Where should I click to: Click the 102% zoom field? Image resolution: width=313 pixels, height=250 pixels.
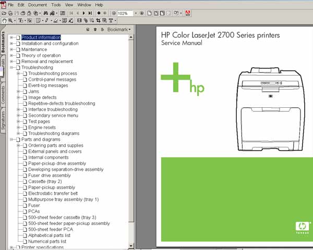(x=125, y=14)
